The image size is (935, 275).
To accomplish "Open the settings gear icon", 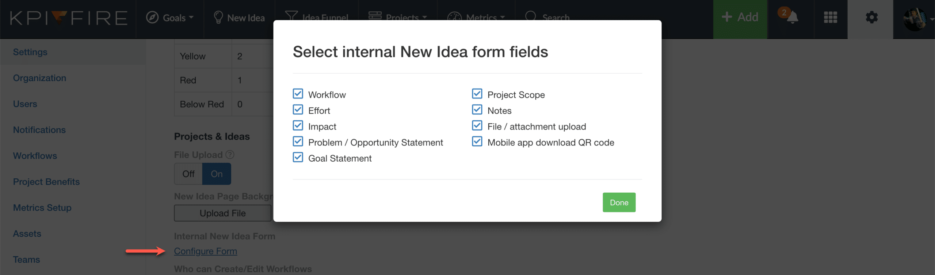I will (871, 17).
